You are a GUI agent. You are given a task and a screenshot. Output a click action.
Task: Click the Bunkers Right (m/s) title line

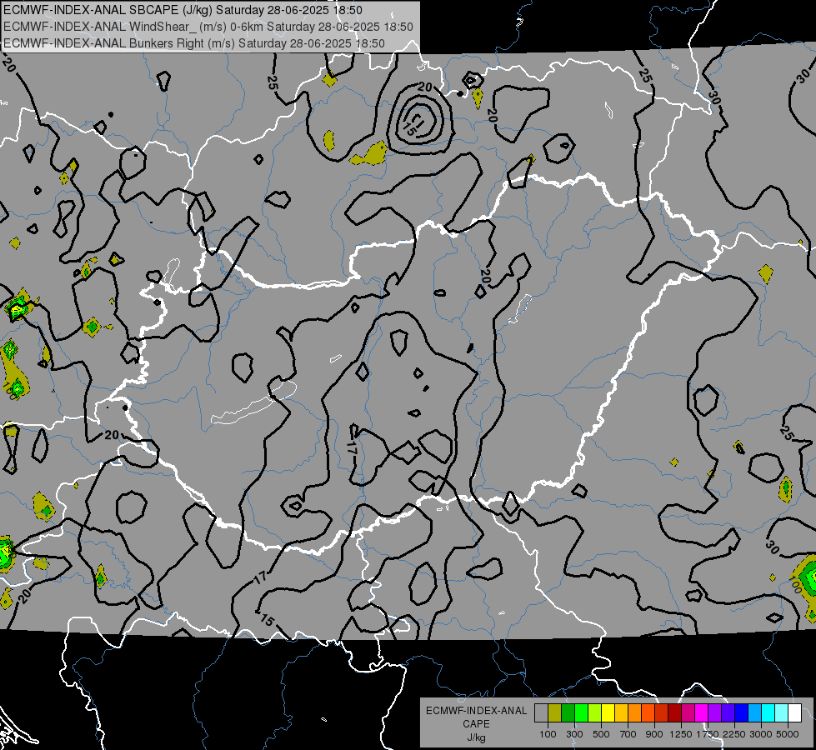click(194, 43)
